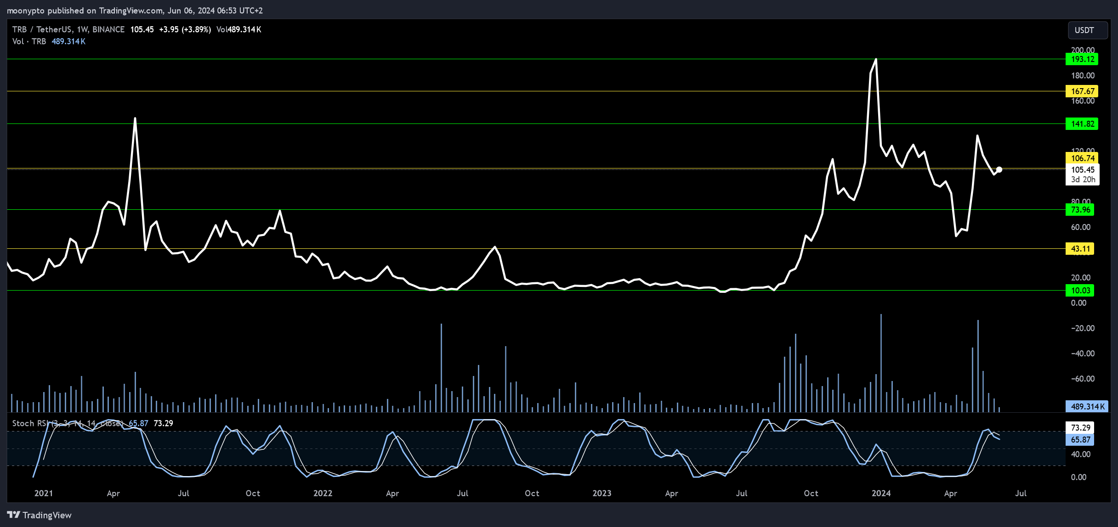The height and width of the screenshot is (527, 1118).
Task: Click the 167.67 yellow price label
Action: click(1082, 91)
